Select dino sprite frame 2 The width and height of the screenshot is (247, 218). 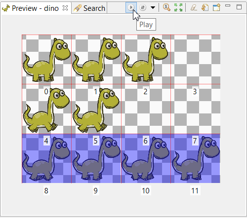tap(146, 60)
